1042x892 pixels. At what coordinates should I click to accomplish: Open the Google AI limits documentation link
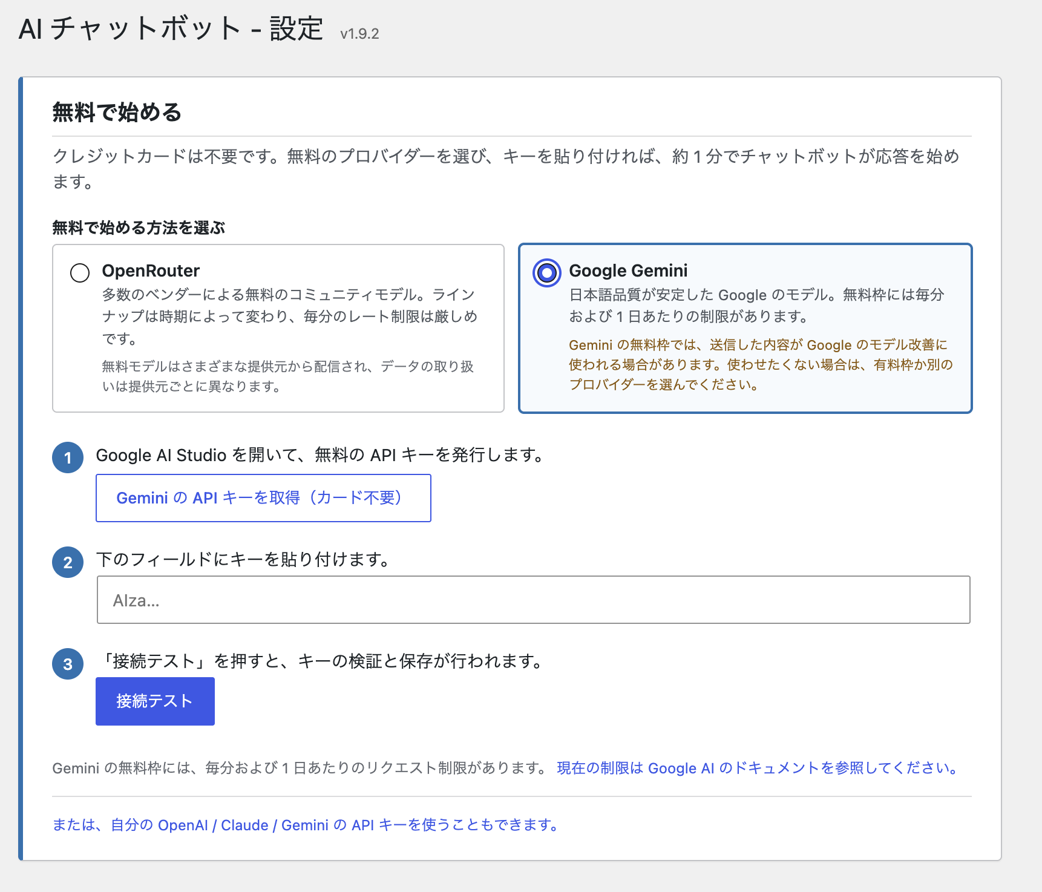758,768
